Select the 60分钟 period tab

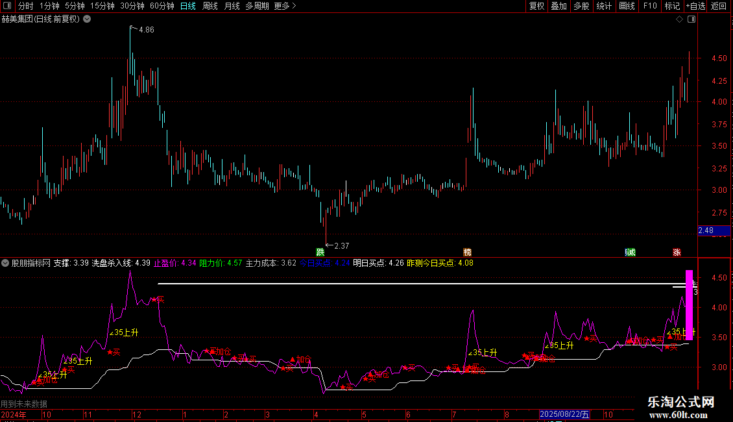click(x=162, y=6)
